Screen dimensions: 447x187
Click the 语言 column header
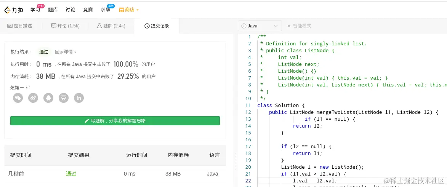[215, 155]
